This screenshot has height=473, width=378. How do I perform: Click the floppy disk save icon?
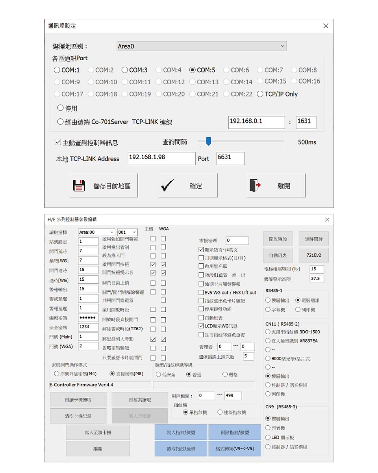[x=80, y=186]
